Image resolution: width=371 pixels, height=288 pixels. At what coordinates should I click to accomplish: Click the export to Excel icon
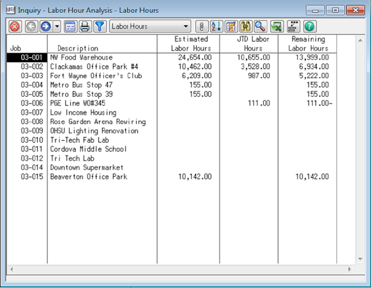pos(277,26)
